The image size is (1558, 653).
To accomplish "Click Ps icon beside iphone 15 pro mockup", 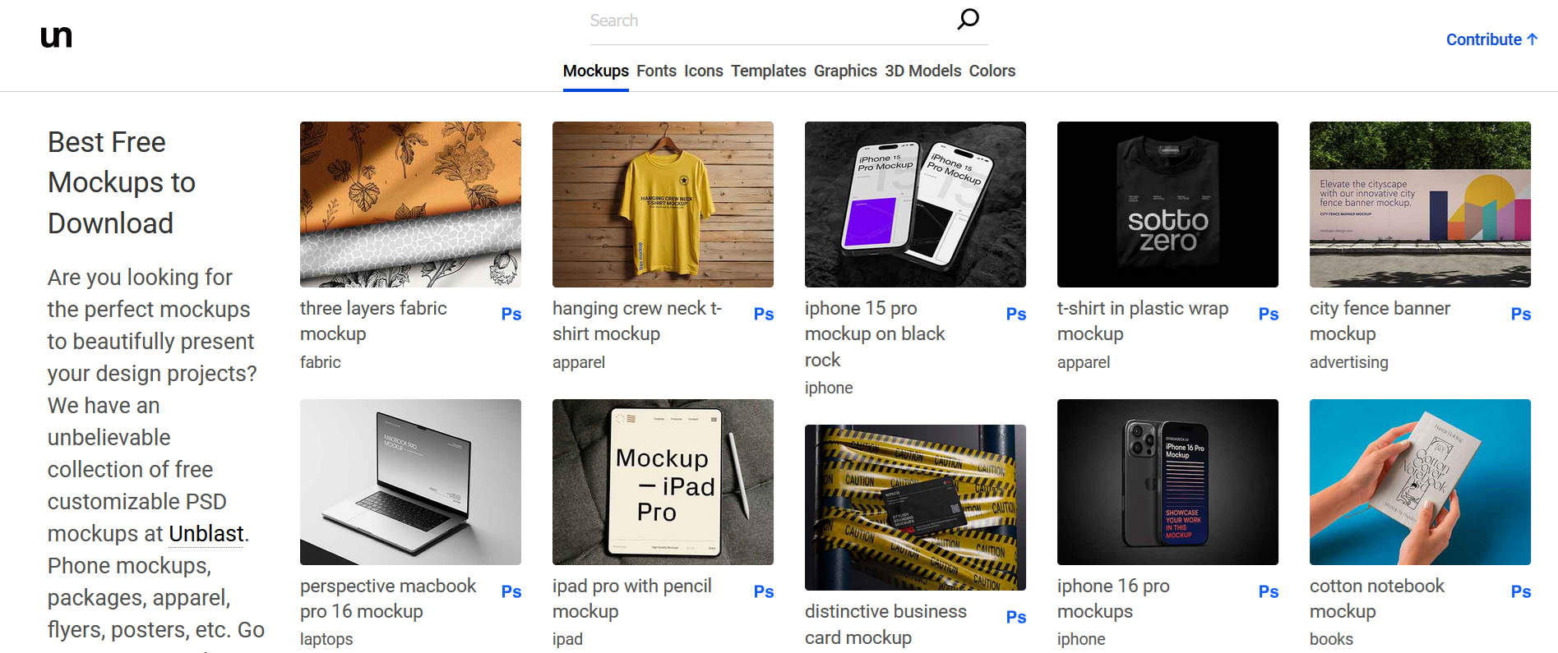I will pyautogui.click(x=1015, y=314).
